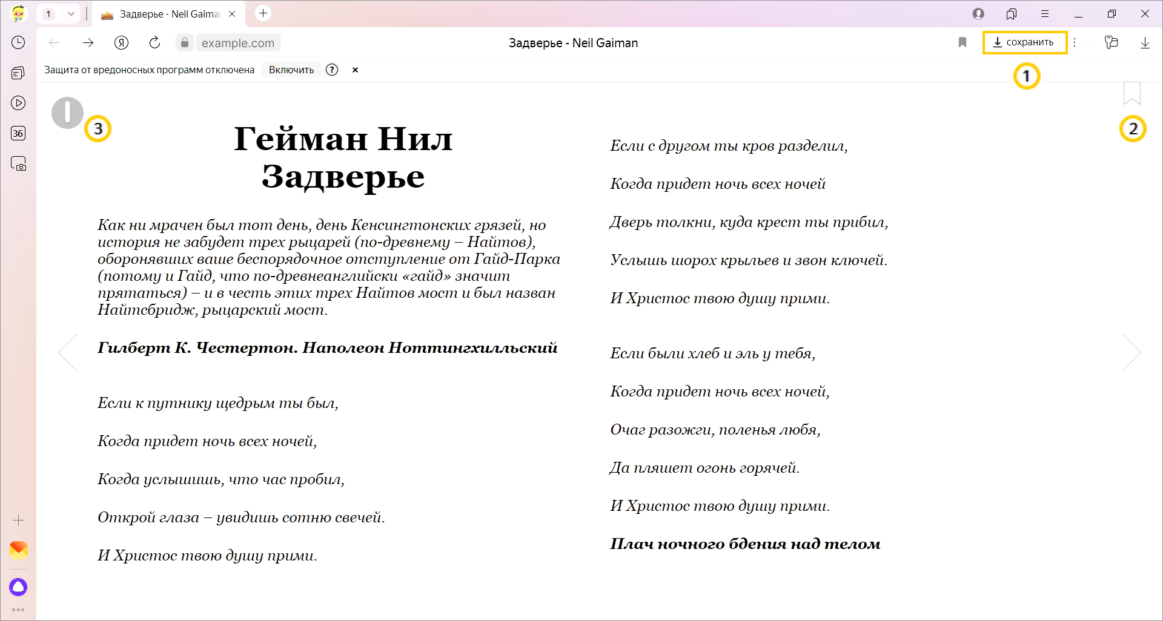Reload the current page
The height and width of the screenshot is (621, 1163).
pyautogui.click(x=155, y=42)
